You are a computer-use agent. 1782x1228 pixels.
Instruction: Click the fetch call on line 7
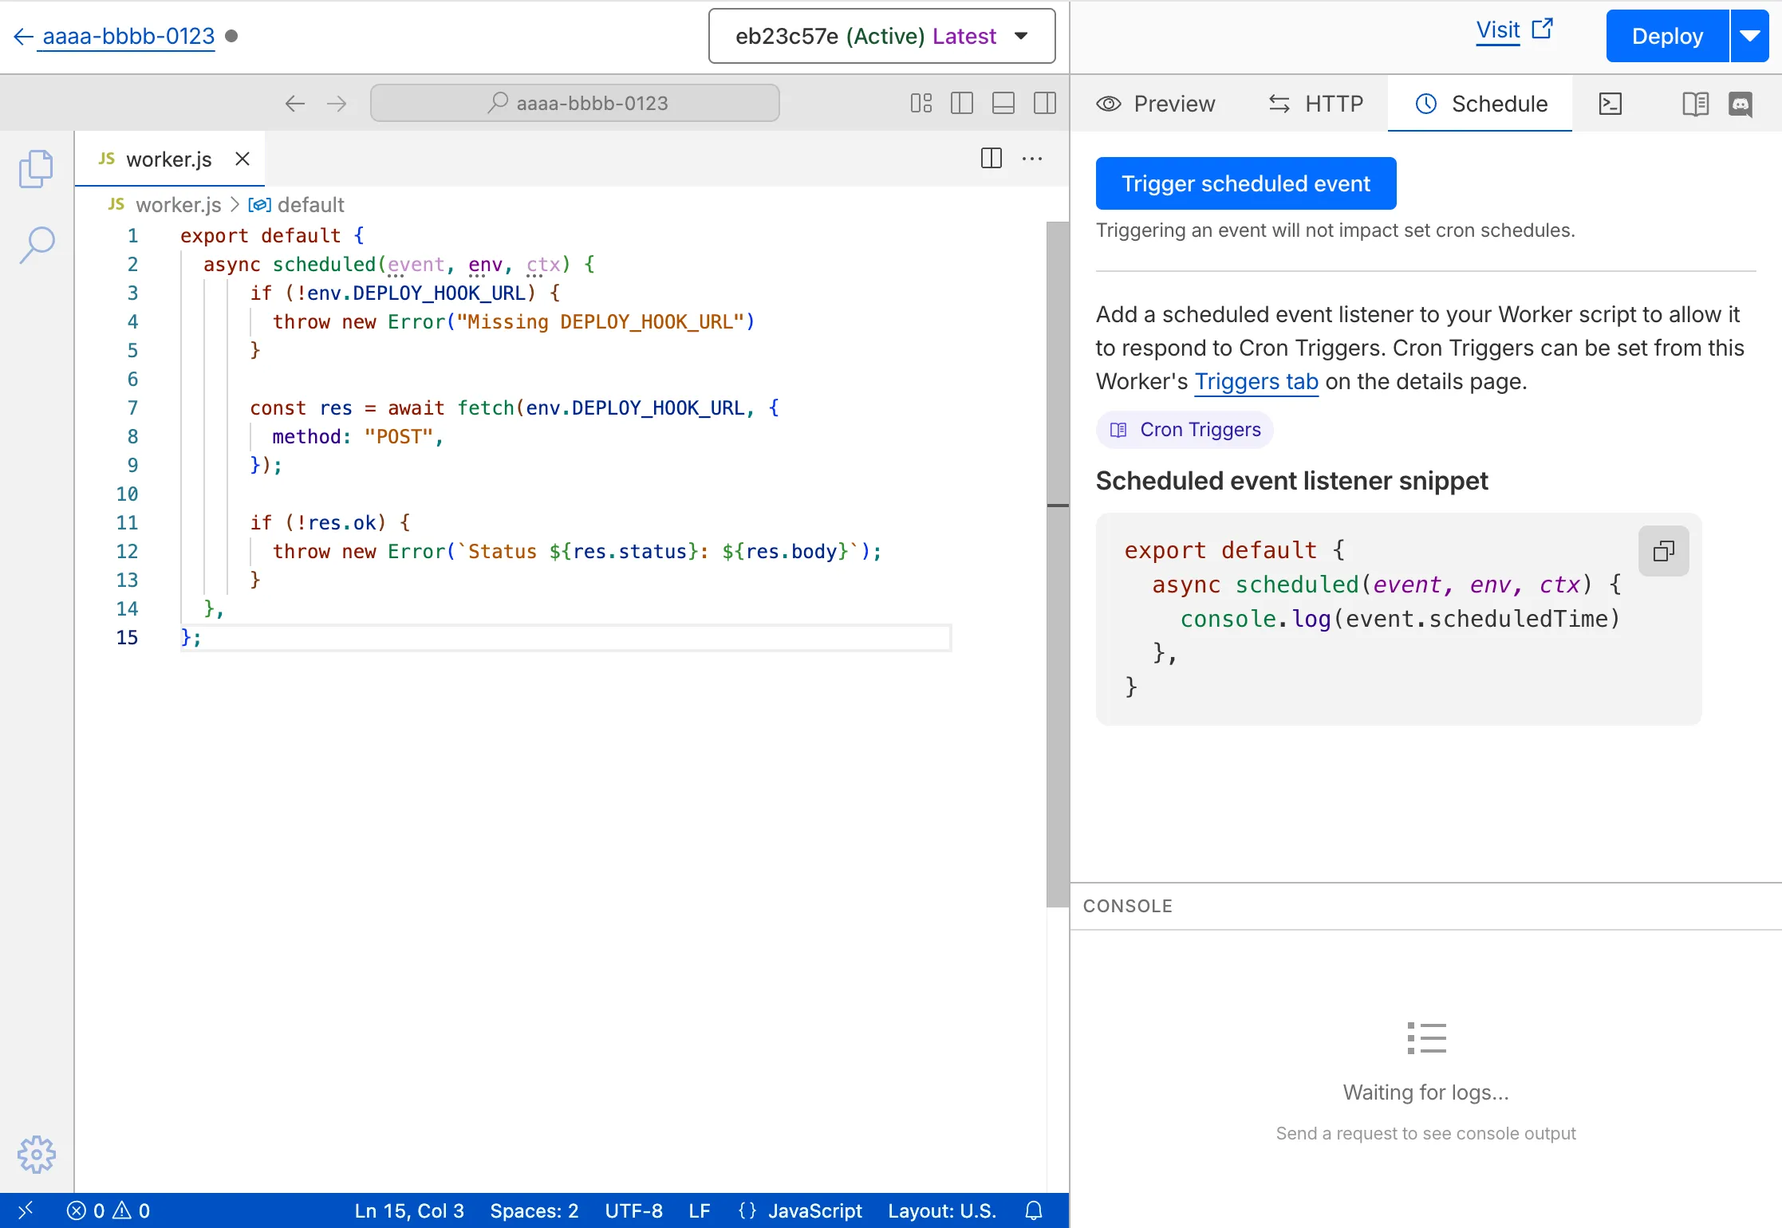point(485,407)
